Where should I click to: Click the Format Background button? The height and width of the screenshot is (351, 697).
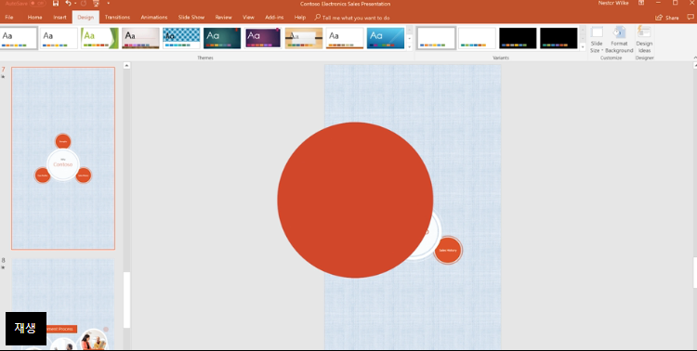pos(619,40)
